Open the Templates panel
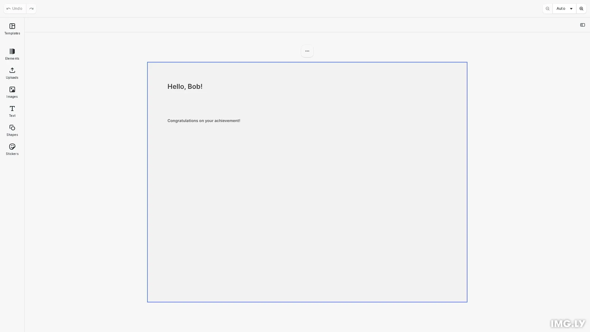590x332 pixels. click(12, 29)
